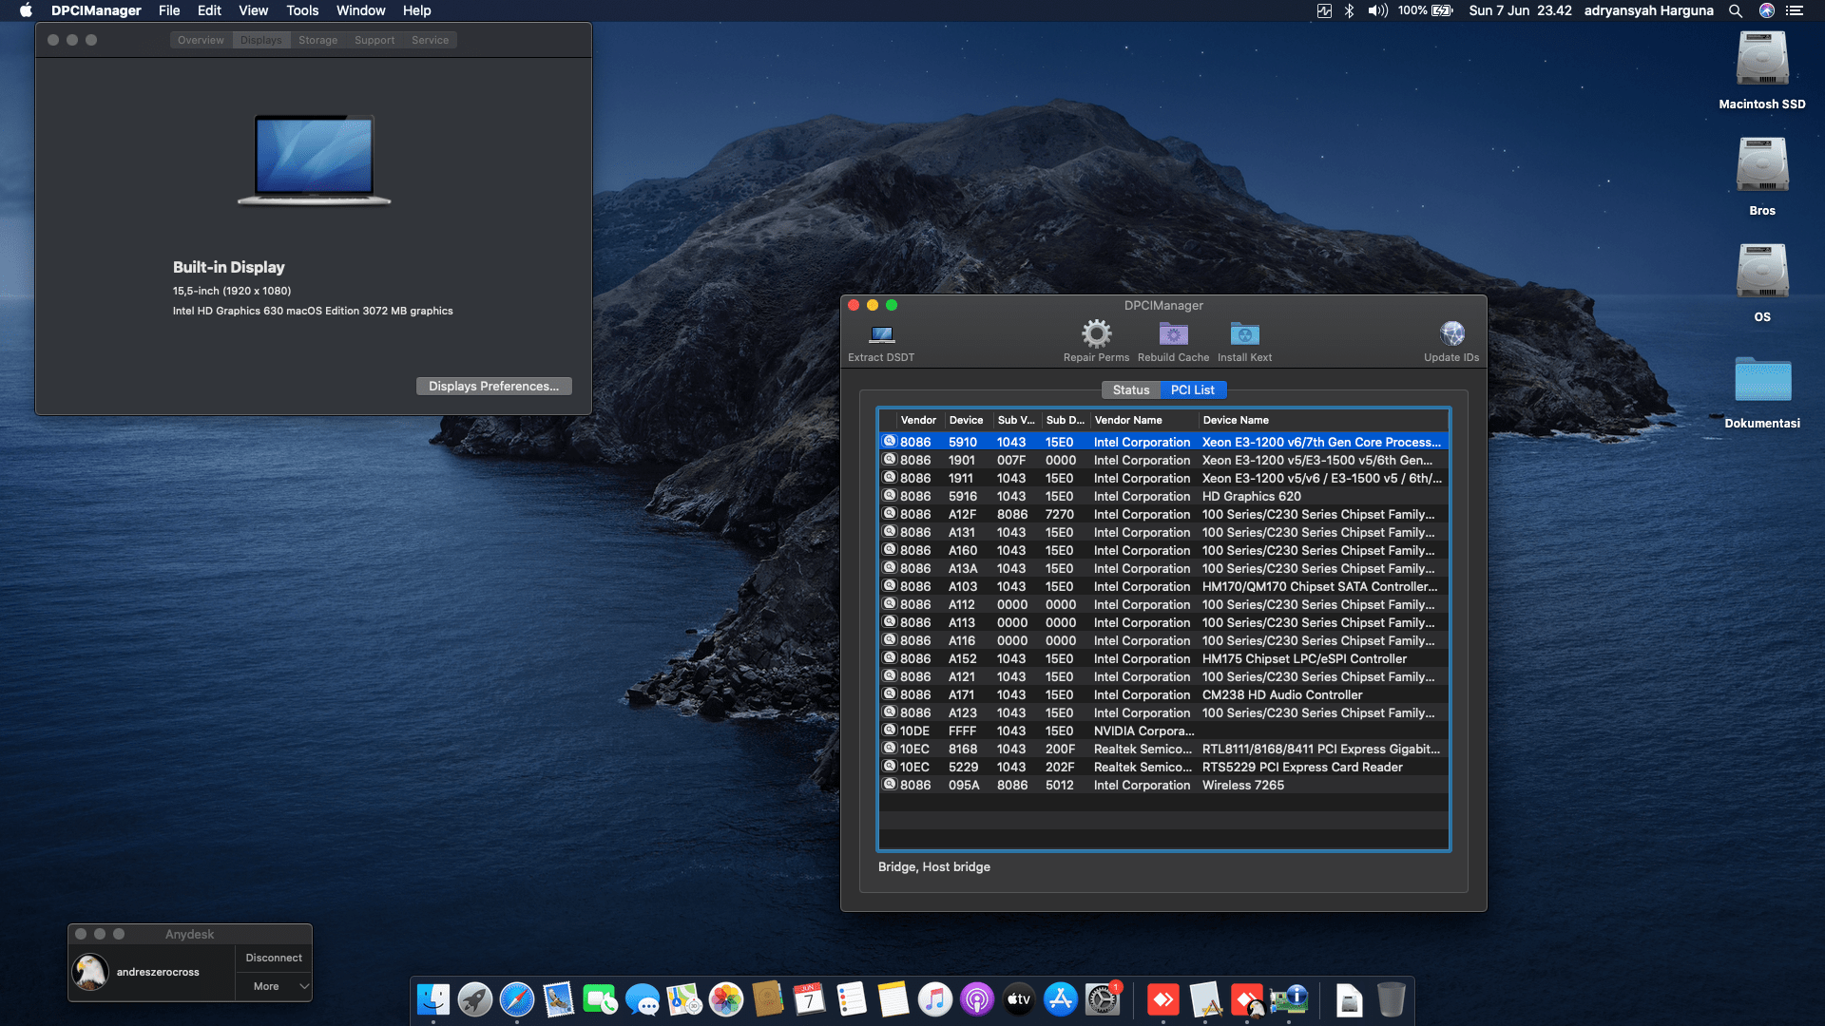Select the NVIDIA Corpora... row
This screenshot has width=1825, height=1026.
(1163, 731)
